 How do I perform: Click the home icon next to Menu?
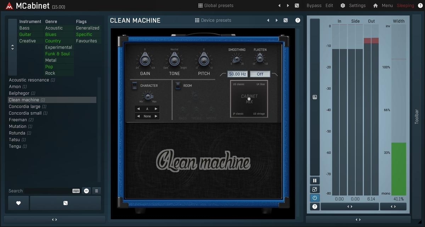(375, 6)
